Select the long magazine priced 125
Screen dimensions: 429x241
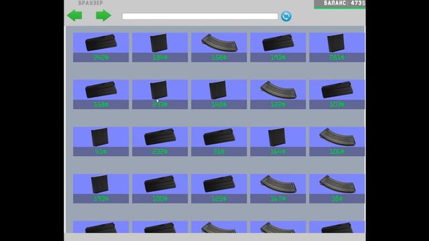pyautogui.click(x=219, y=189)
